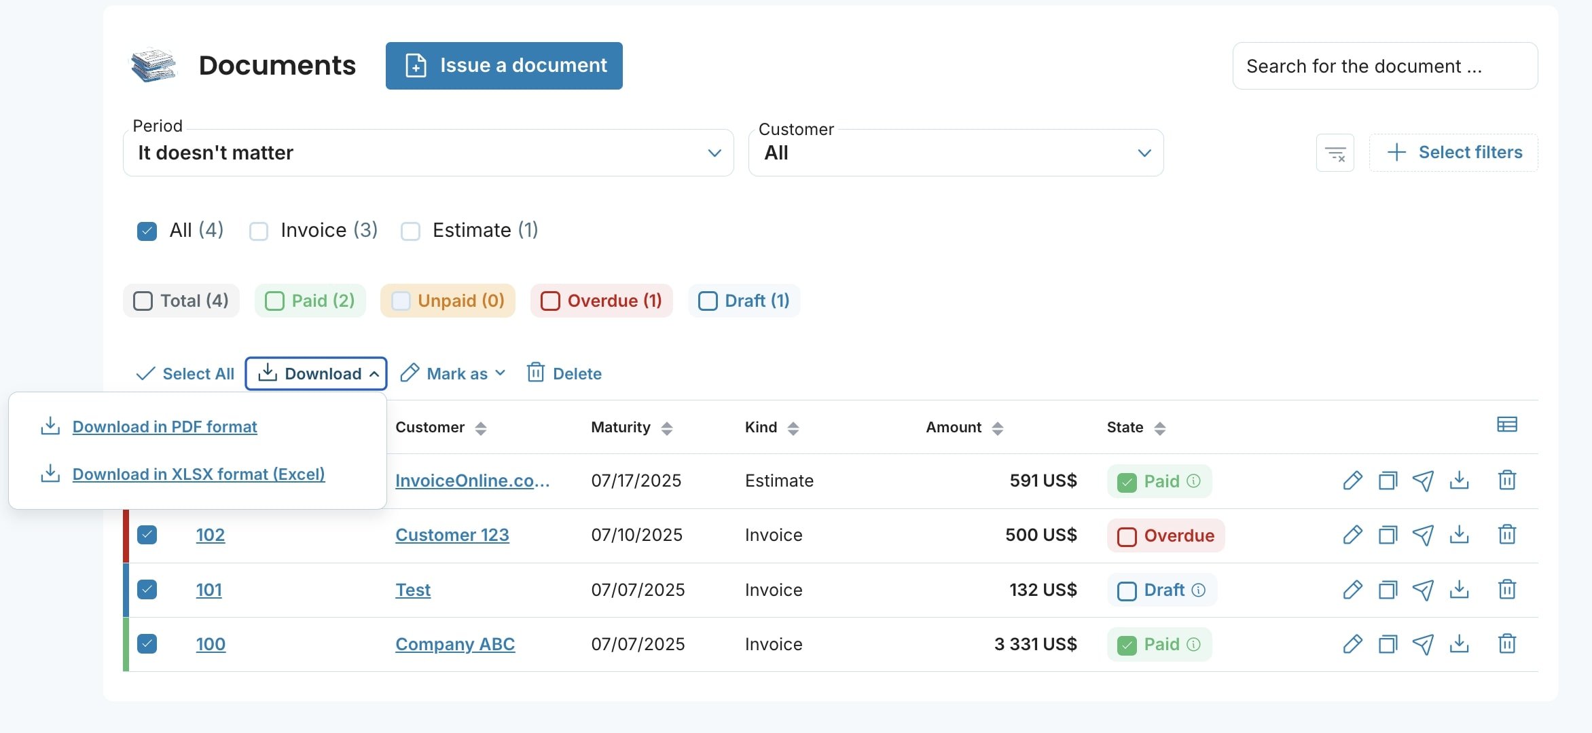Expand the Customer All dropdown

(955, 153)
